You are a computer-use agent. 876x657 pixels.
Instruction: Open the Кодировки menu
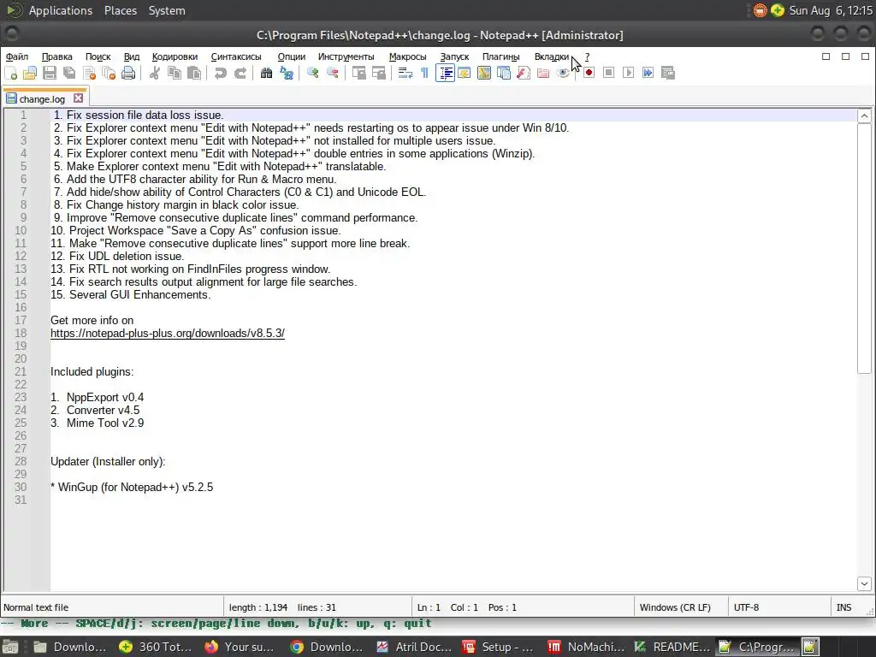175,56
